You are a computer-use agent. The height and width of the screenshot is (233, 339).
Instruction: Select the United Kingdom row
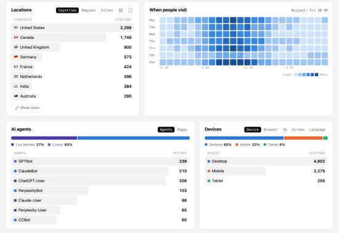(x=73, y=47)
